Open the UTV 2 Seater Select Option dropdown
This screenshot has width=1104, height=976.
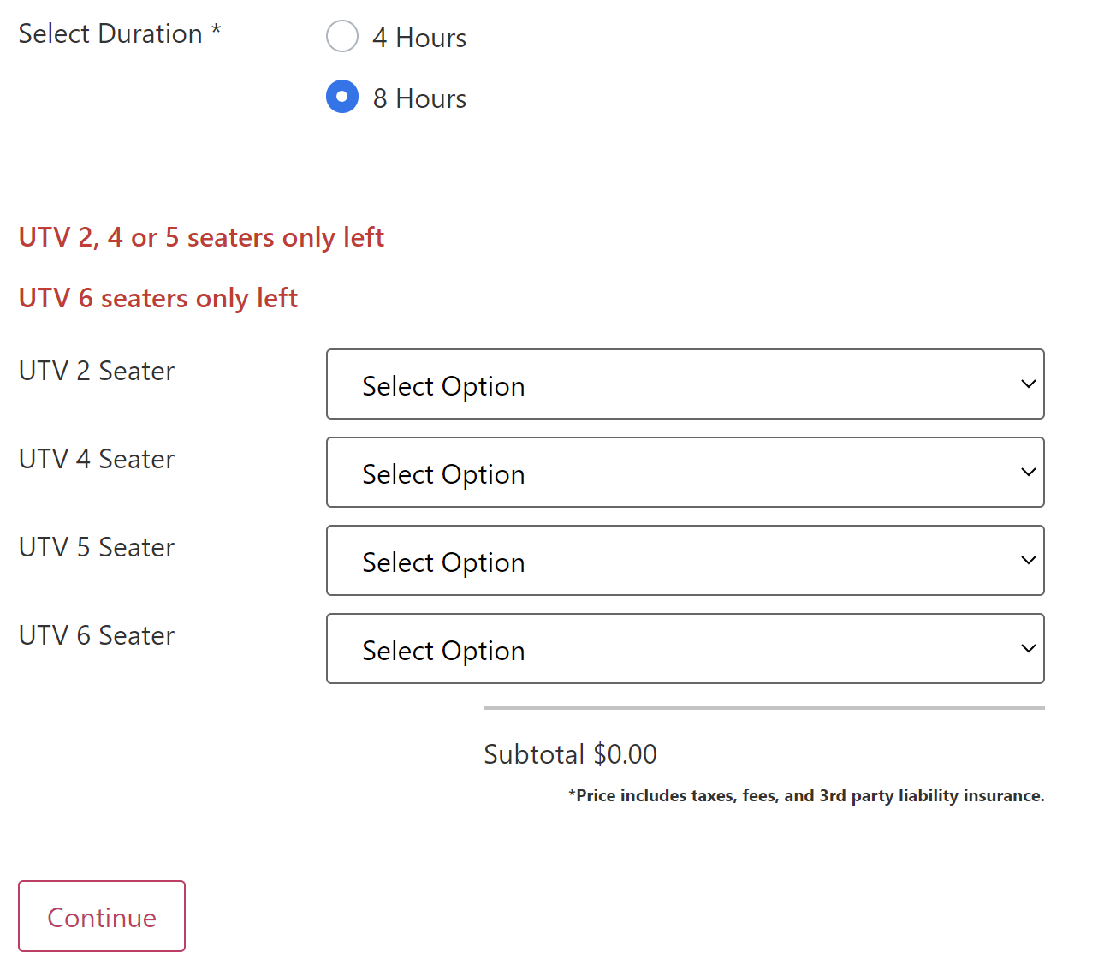coord(685,384)
